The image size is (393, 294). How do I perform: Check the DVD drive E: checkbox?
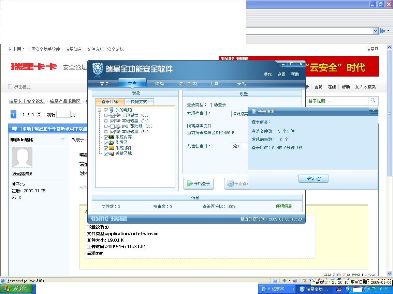113,127
